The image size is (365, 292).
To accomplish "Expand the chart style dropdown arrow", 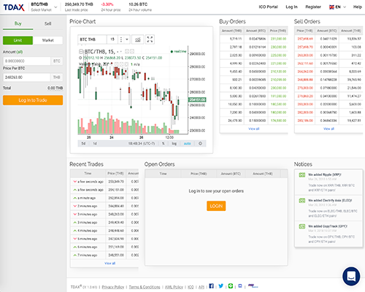I will coord(127,39).
